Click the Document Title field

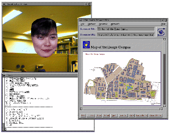coord(126,29)
